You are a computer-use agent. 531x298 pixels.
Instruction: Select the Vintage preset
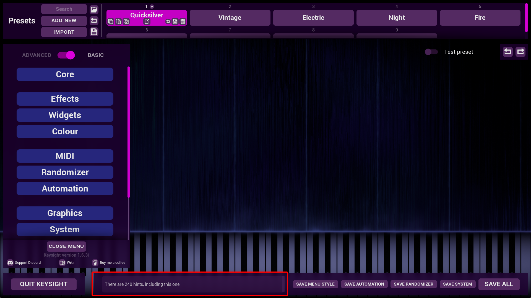[x=230, y=18]
